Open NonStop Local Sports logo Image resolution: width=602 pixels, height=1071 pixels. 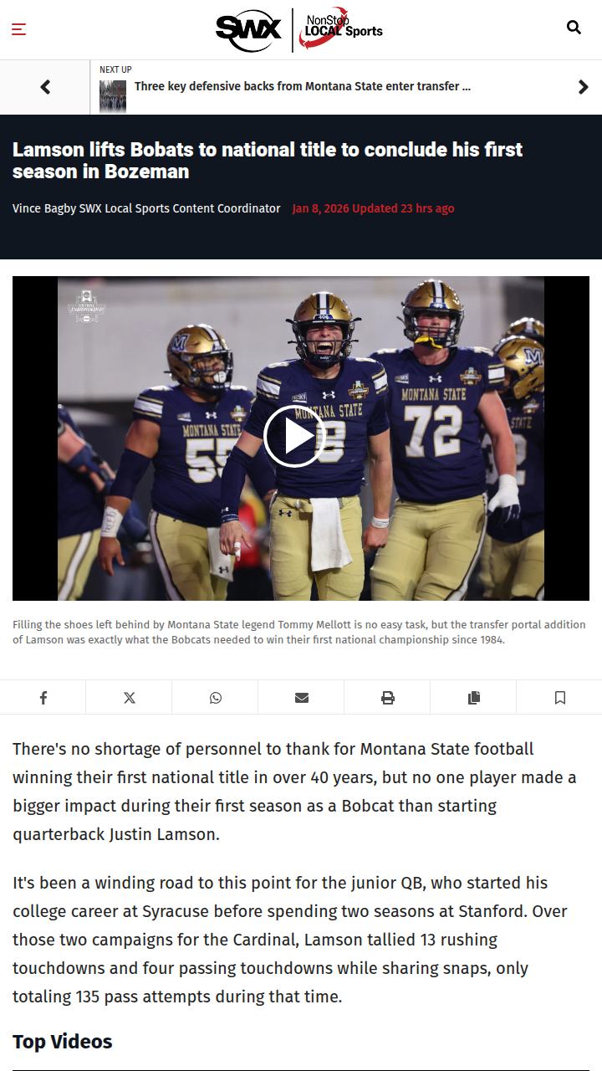(x=341, y=31)
